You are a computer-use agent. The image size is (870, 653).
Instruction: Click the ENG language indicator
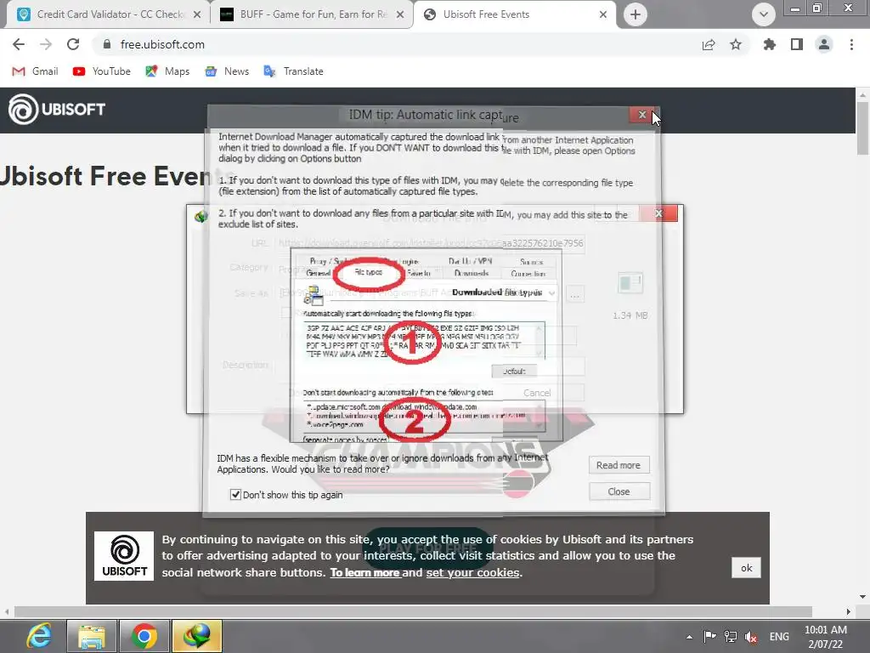[x=779, y=637]
